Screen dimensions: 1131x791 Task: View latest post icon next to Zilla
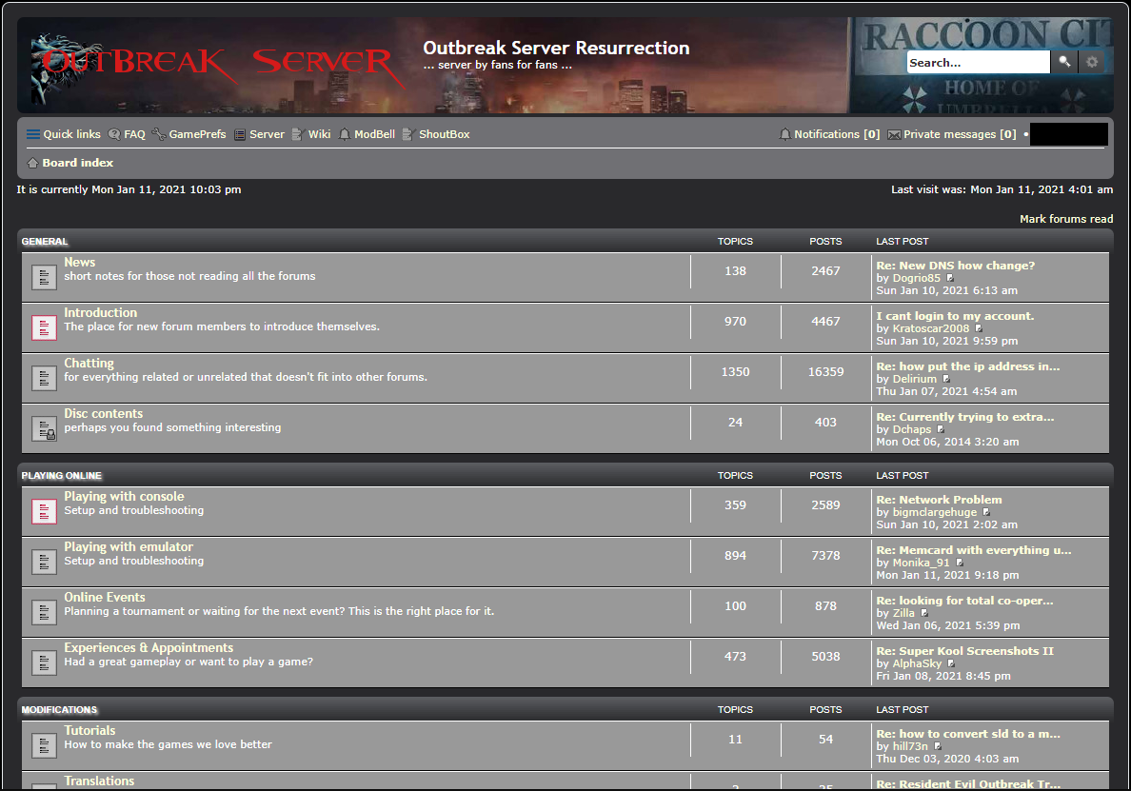[x=924, y=614]
